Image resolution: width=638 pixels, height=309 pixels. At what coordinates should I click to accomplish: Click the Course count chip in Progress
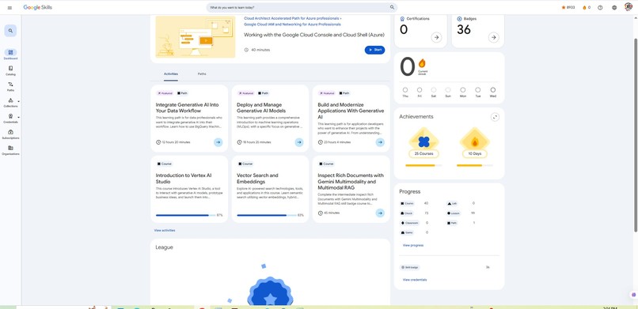pos(408,203)
